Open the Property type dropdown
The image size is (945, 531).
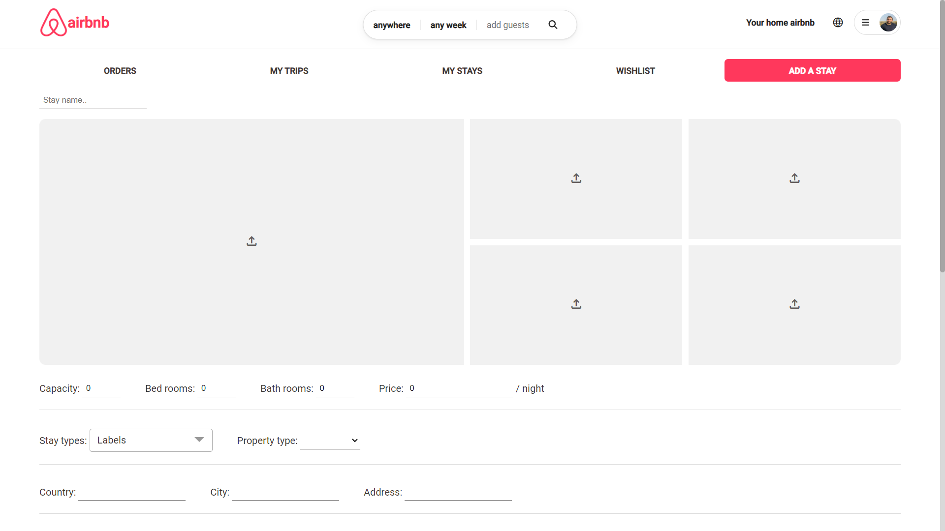330,440
